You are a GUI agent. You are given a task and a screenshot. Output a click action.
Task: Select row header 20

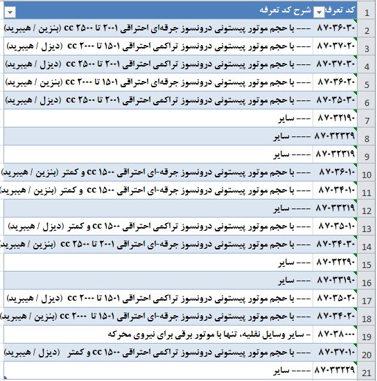tap(367, 352)
